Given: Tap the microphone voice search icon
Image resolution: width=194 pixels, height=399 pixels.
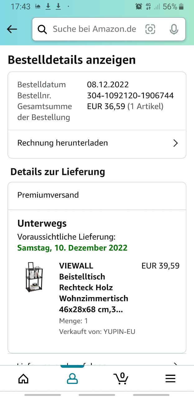Looking at the screenshot, I should click(x=174, y=29).
